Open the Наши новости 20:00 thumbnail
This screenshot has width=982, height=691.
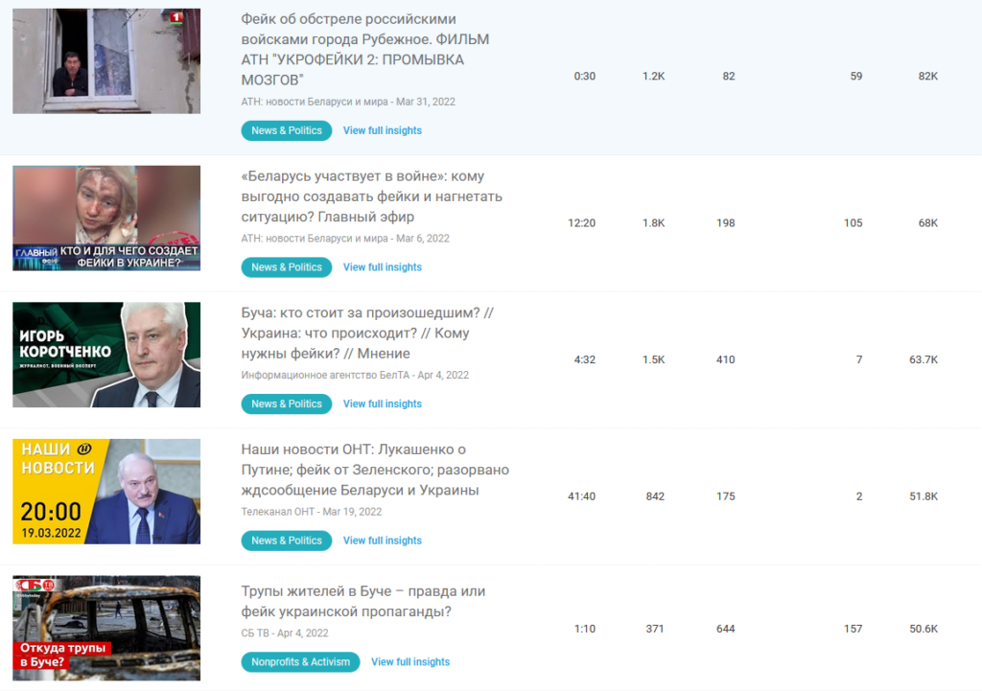tap(106, 492)
